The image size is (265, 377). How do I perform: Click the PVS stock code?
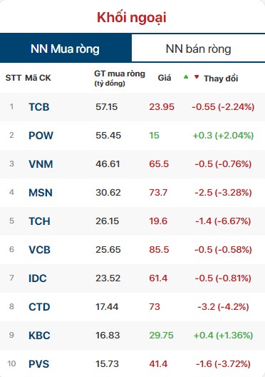(39, 364)
